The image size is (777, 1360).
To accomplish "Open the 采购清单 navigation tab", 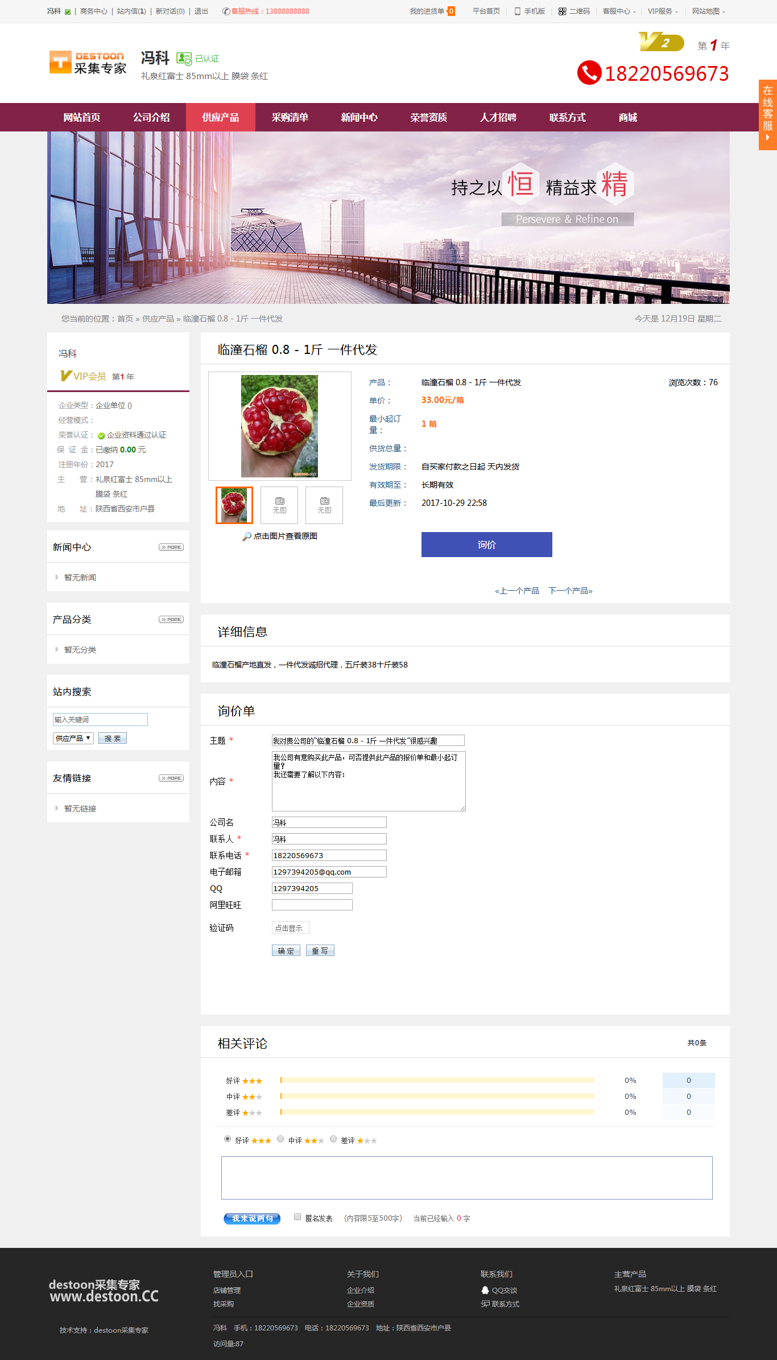I will click(290, 117).
